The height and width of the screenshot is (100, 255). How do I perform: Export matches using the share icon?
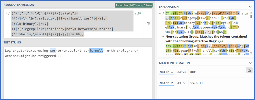tap(249, 70)
